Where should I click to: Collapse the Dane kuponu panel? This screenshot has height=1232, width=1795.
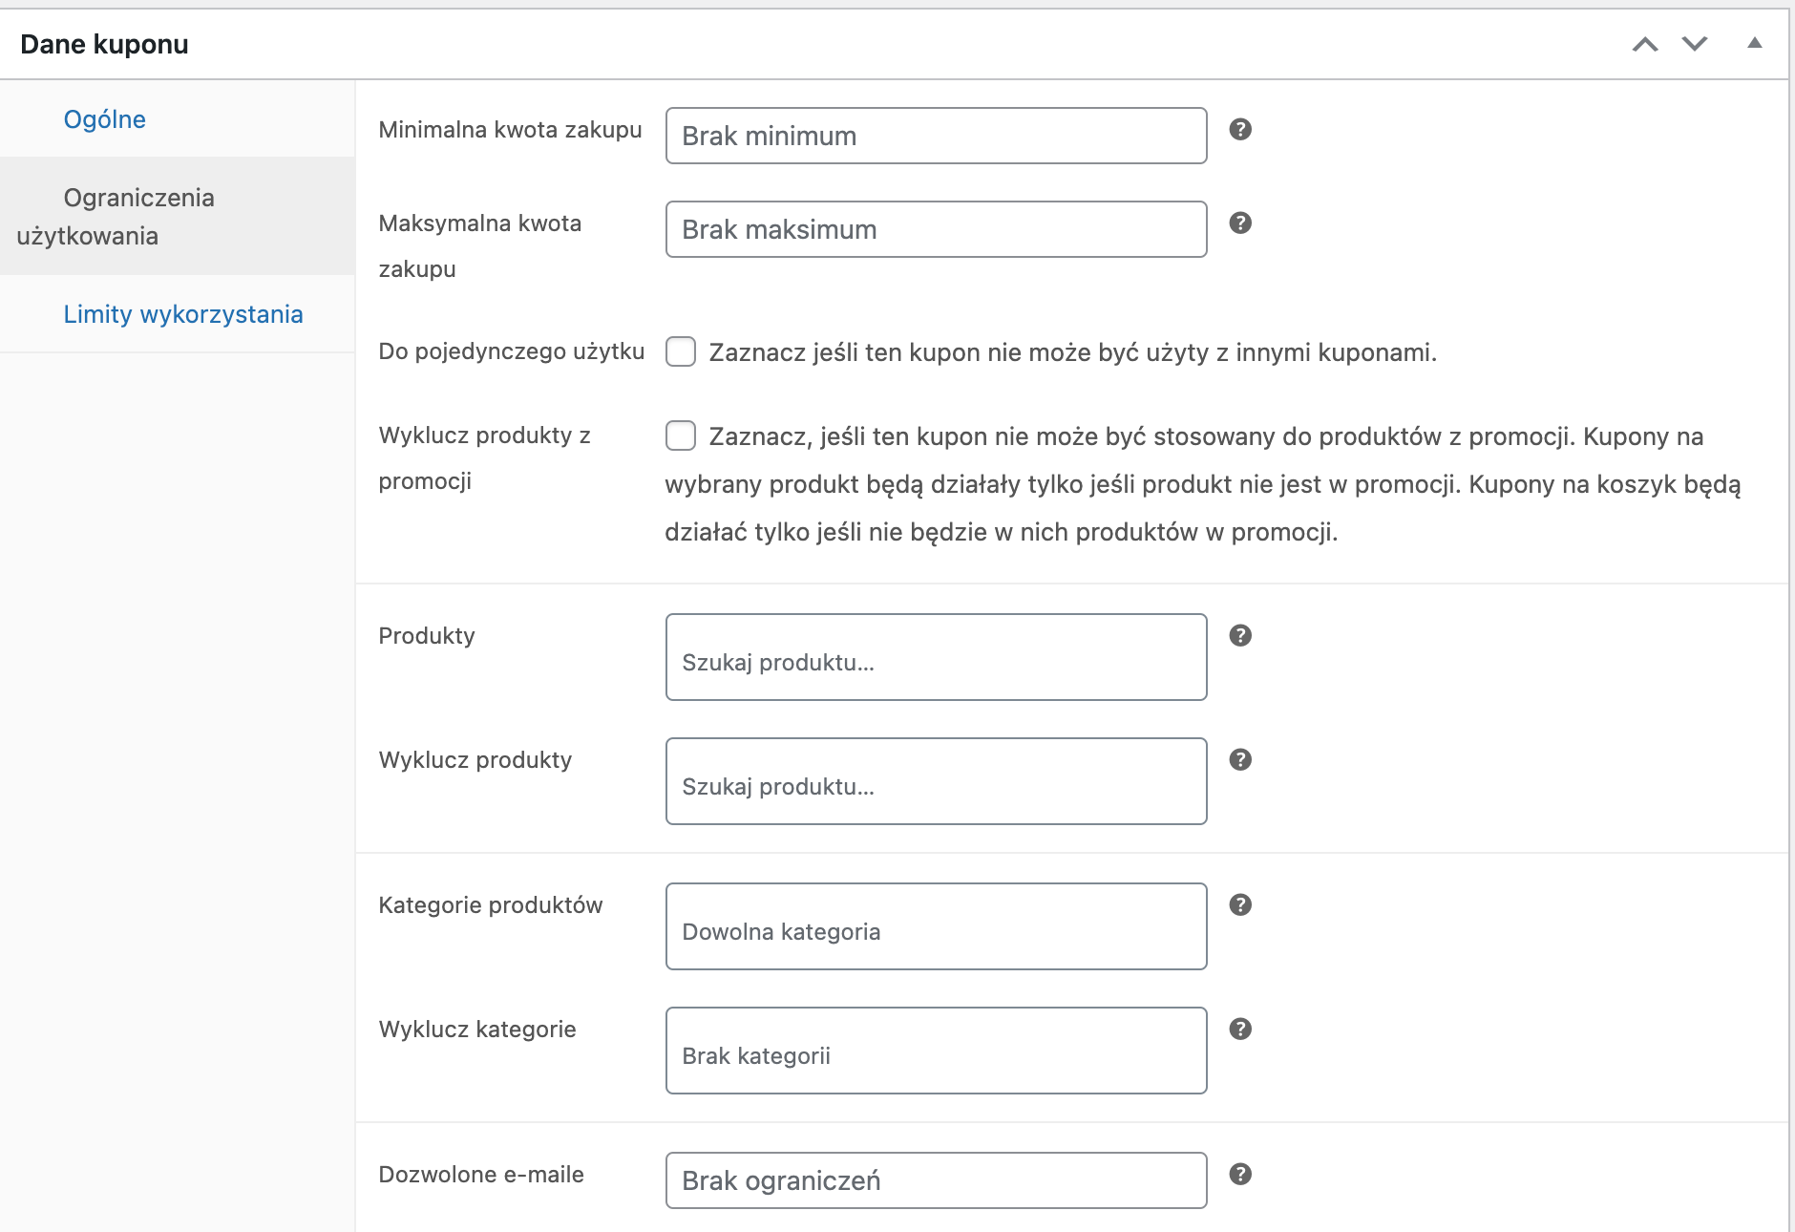tap(1754, 43)
